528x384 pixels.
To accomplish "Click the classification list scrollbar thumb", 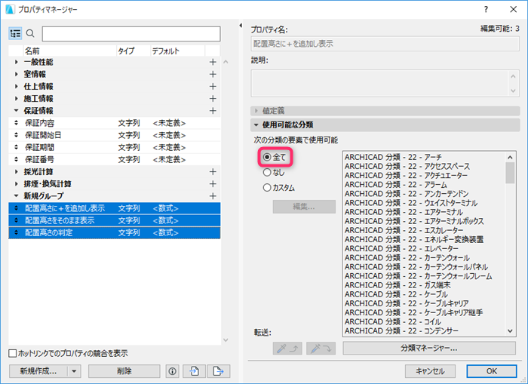I will (x=510, y=173).
